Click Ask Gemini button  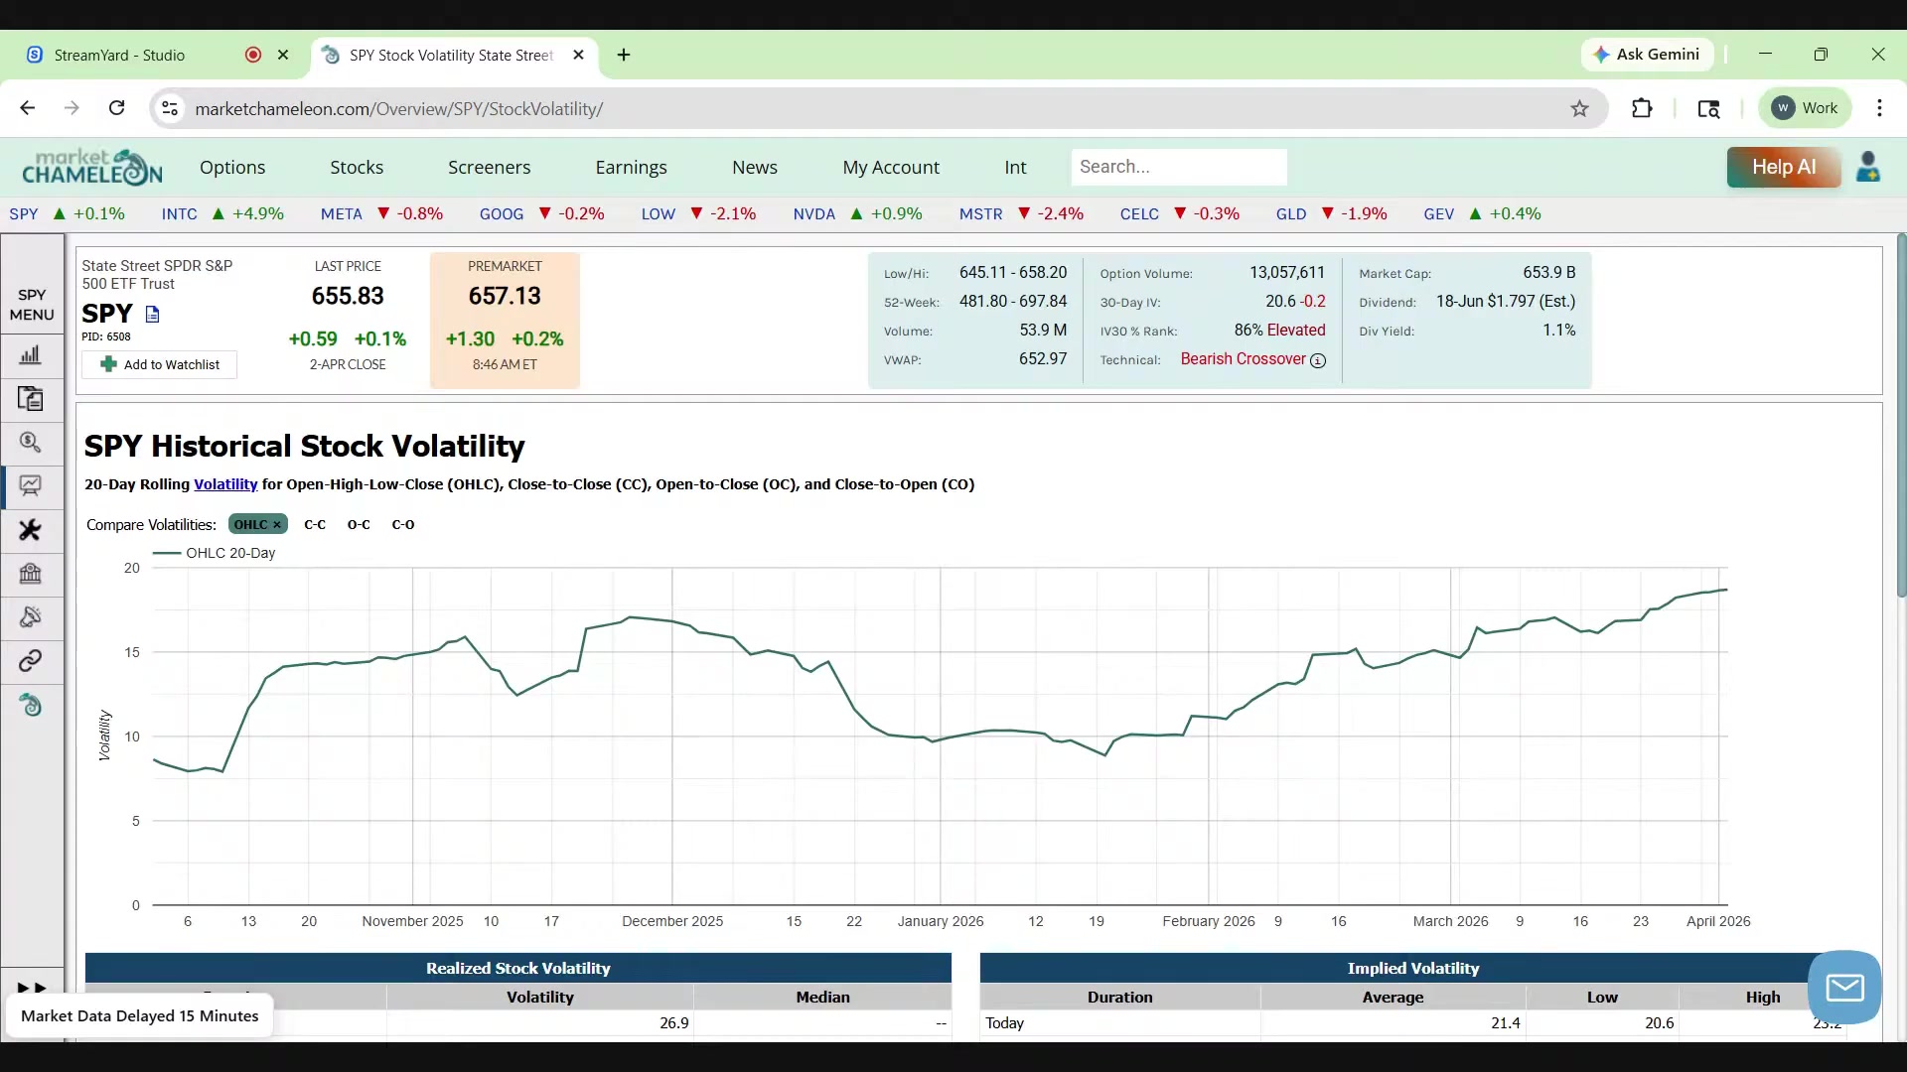click(1647, 55)
